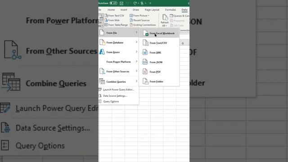Click the Redo arrow icon

[x=135, y=3]
